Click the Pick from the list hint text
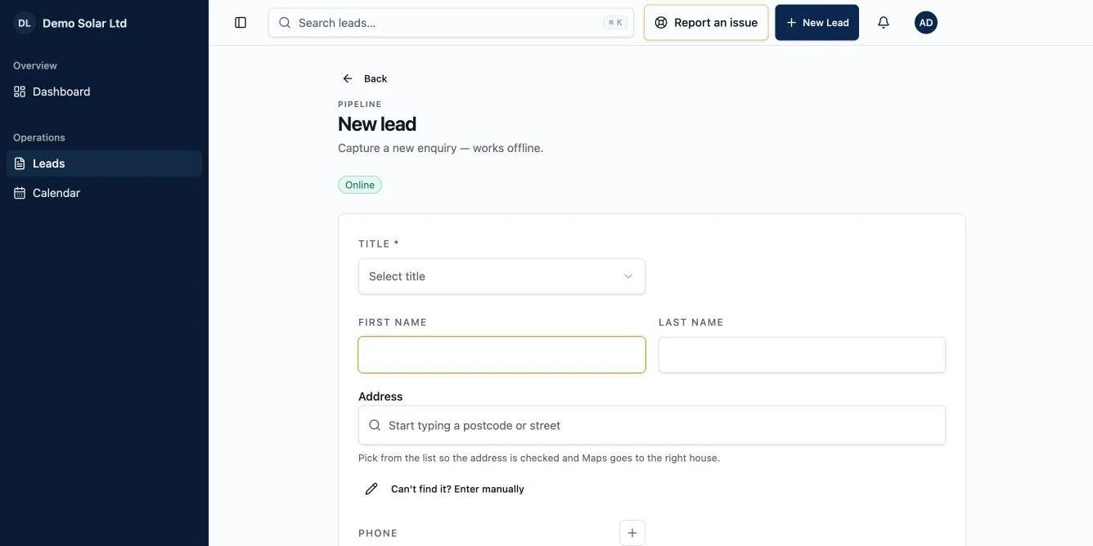Screen dimensions: 1093x546 pos(539,458)
